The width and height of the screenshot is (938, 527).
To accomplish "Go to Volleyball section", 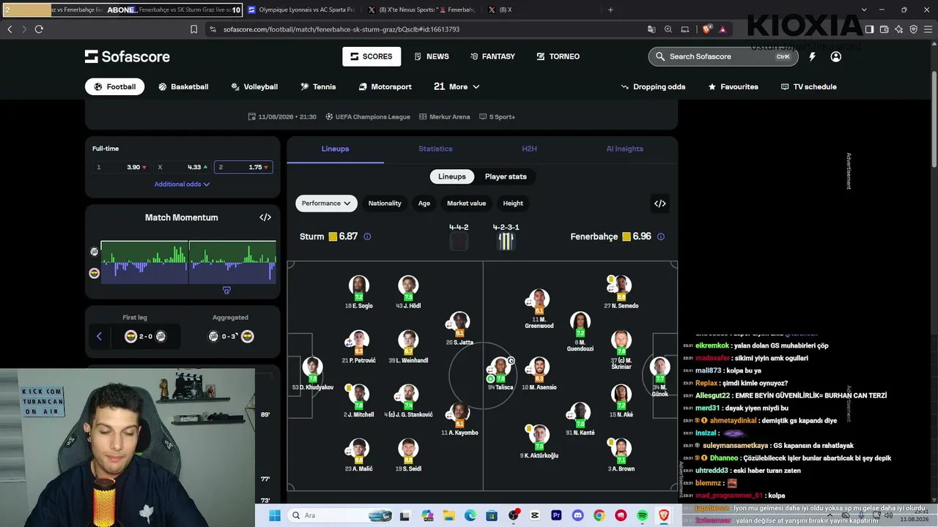I will (x=254, y=86).
